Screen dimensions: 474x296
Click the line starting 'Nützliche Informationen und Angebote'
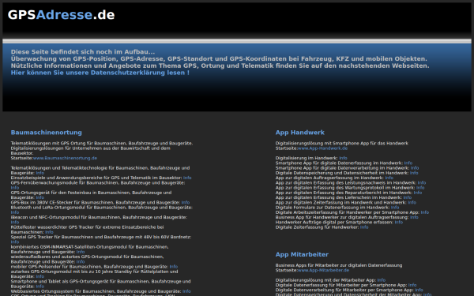coord(220,66)
